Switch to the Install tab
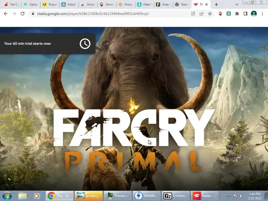 click(x=69, y=4)
